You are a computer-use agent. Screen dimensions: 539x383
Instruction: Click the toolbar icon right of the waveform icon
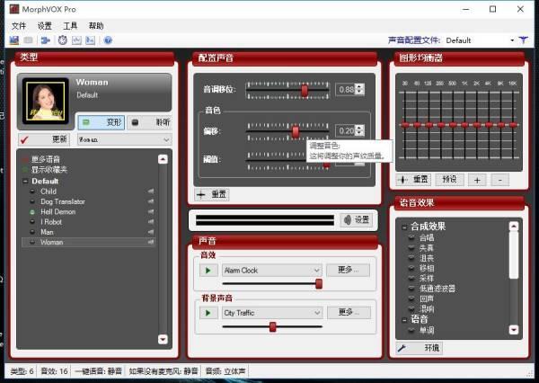pos(90,40)
